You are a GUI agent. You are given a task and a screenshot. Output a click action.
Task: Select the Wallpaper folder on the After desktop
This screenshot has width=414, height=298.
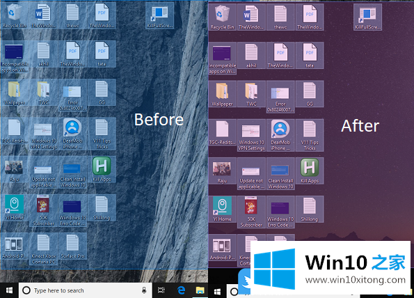tap(223, 94)
